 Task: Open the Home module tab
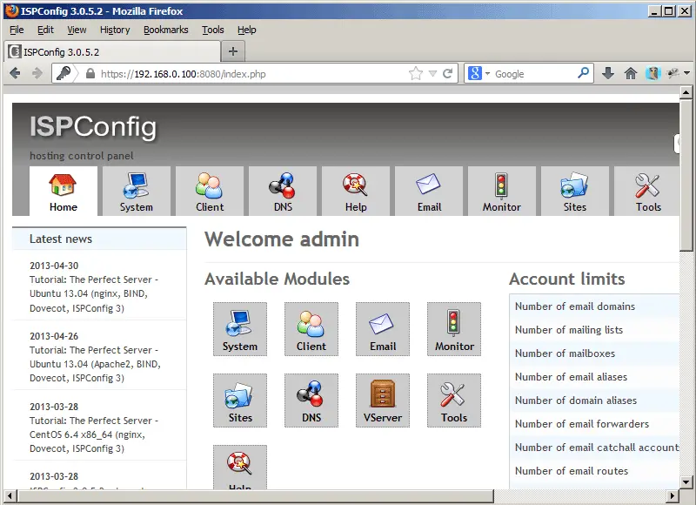tap(63, 192)
